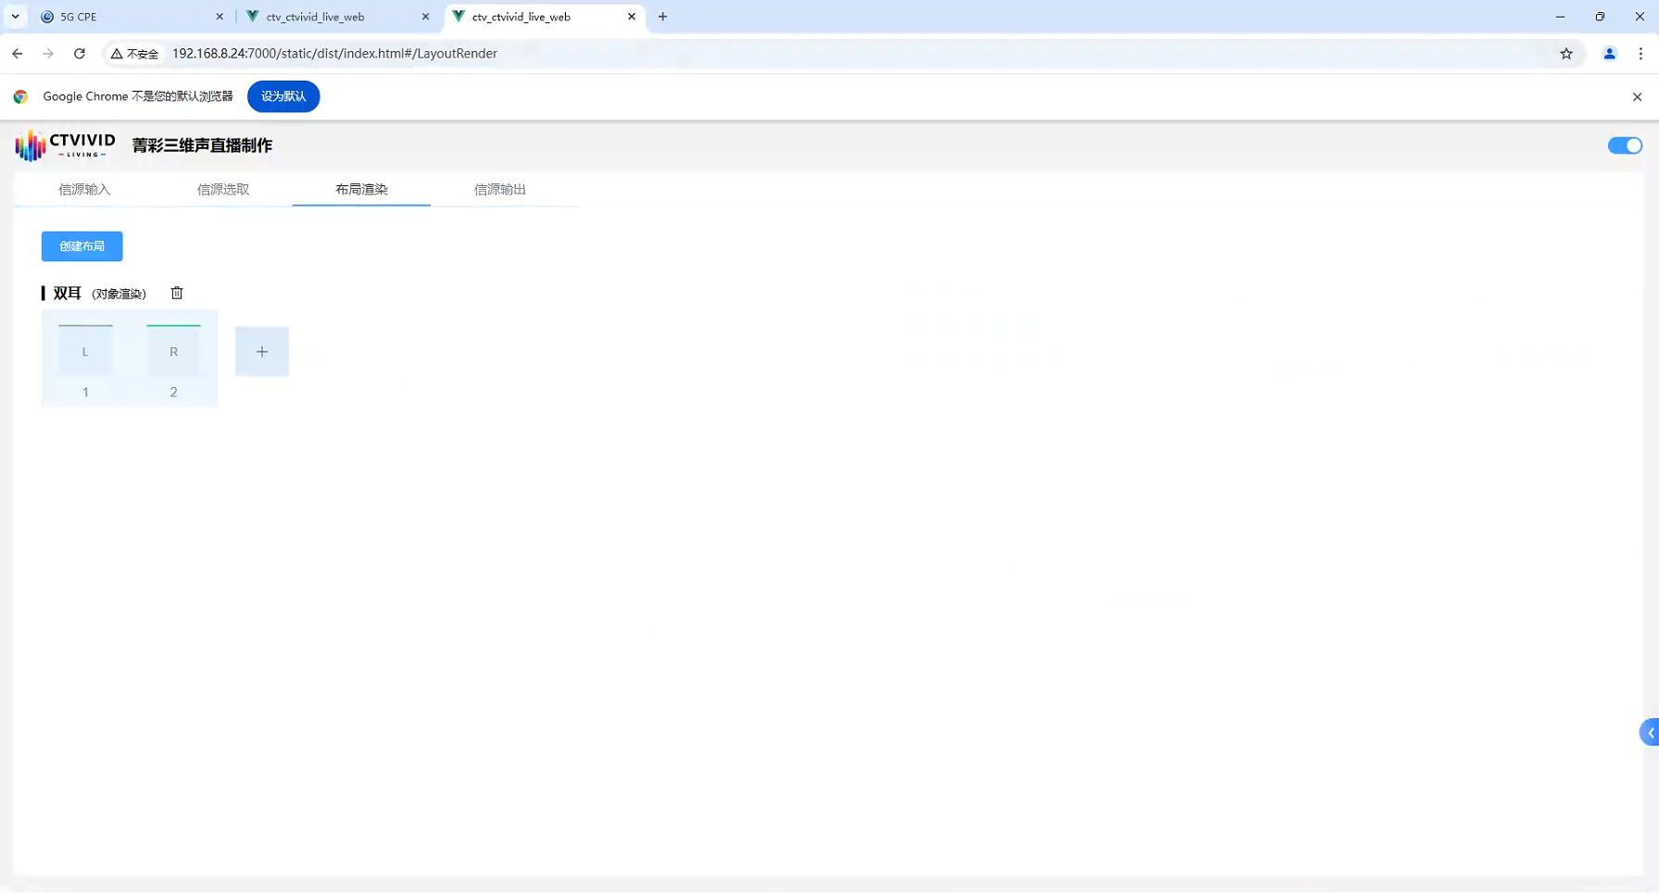Switch to the 信源选取 tab
Screen dimensions: 1659x893
tap(223, 190)
